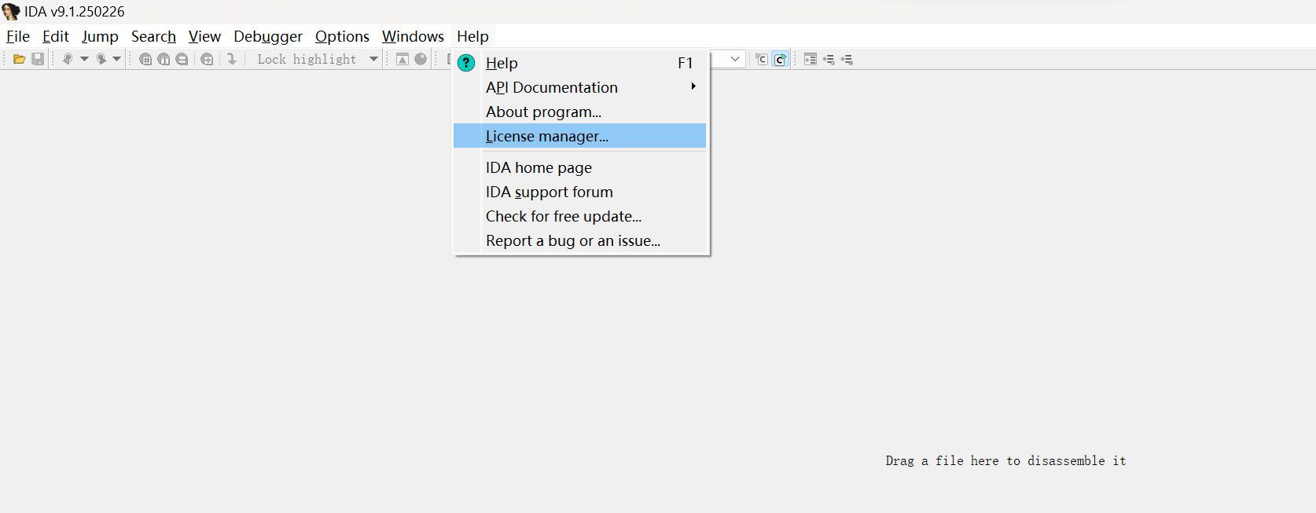The width and height of the screenshot is (1316, 513).
Task: Click the round toolbar icon with hash grid
Action: coord(145,59)
